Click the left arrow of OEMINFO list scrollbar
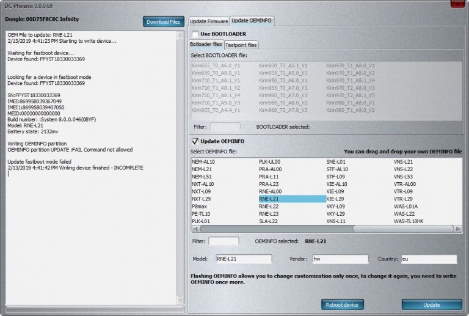This screenshot has height=316, width=469. point(195,229)
